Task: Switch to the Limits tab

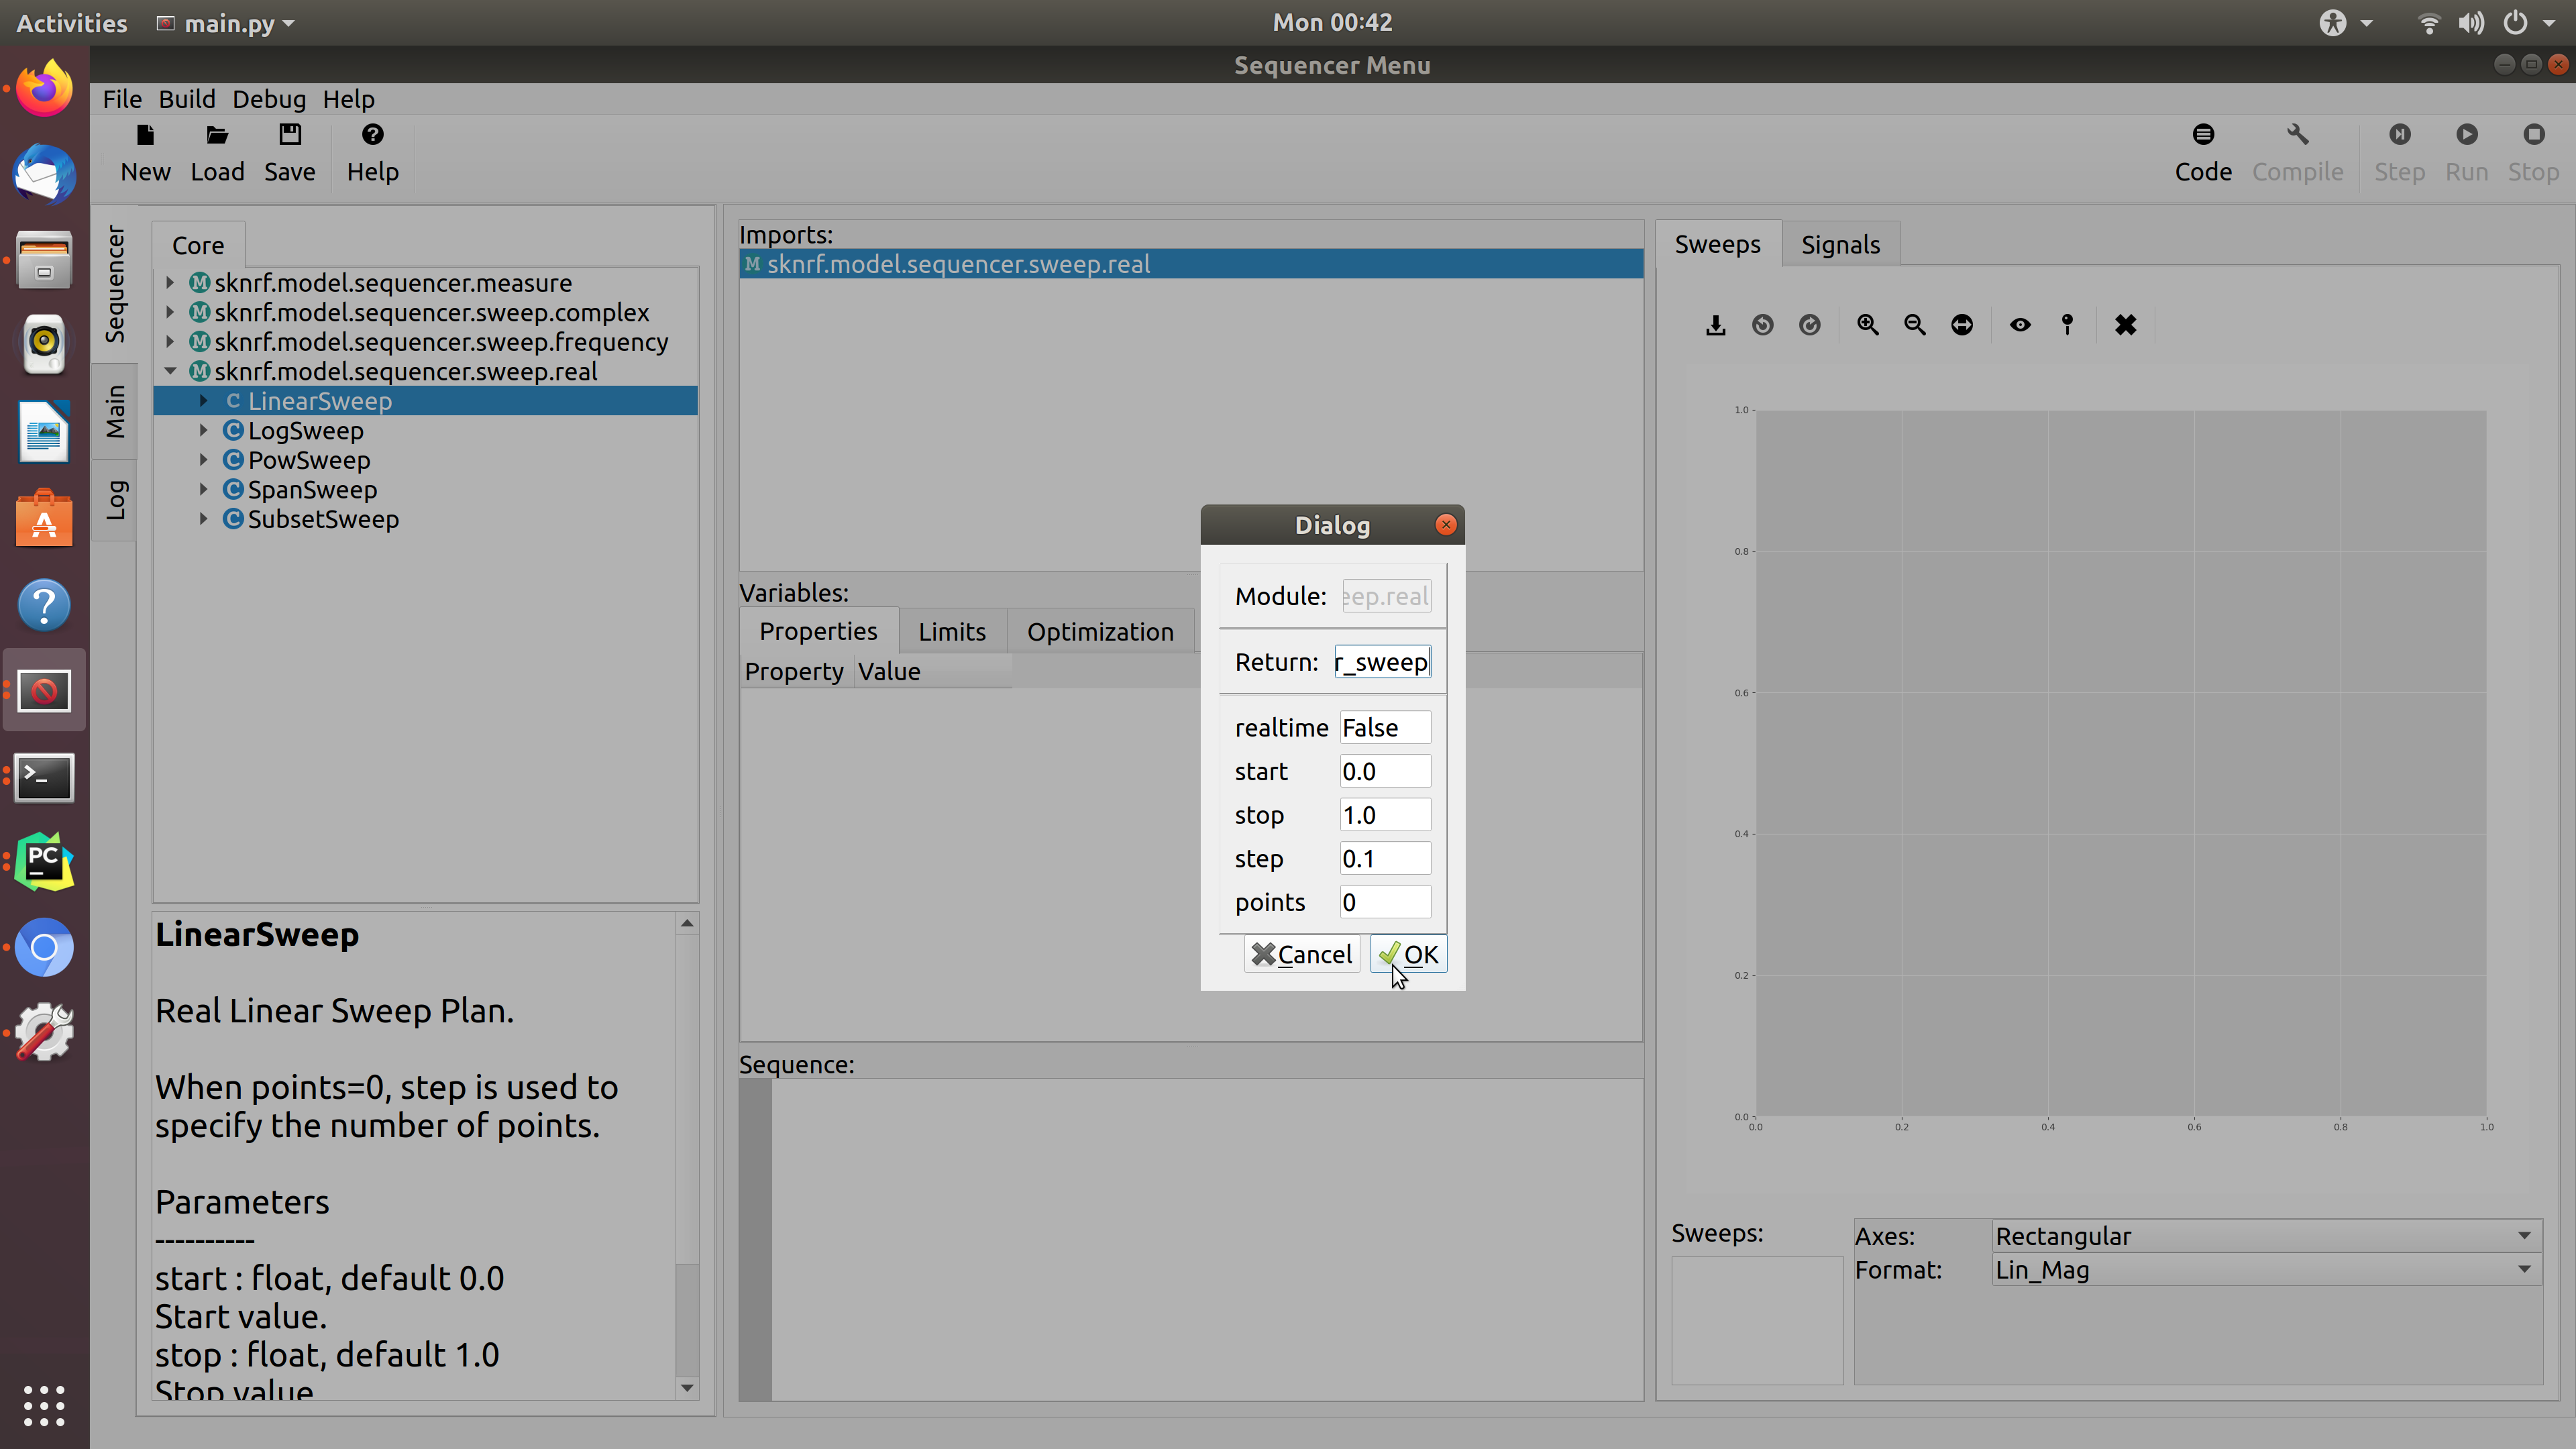Action: (x=952, y=632)
